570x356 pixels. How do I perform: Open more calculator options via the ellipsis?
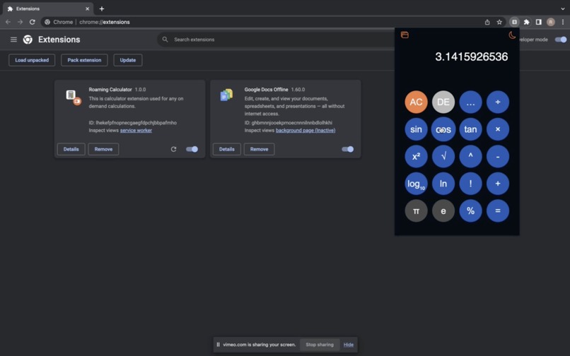coord(470,102)
